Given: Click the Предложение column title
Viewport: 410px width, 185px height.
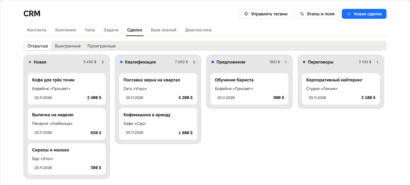Looking at the screenshot, I should [x=231, y=62].
